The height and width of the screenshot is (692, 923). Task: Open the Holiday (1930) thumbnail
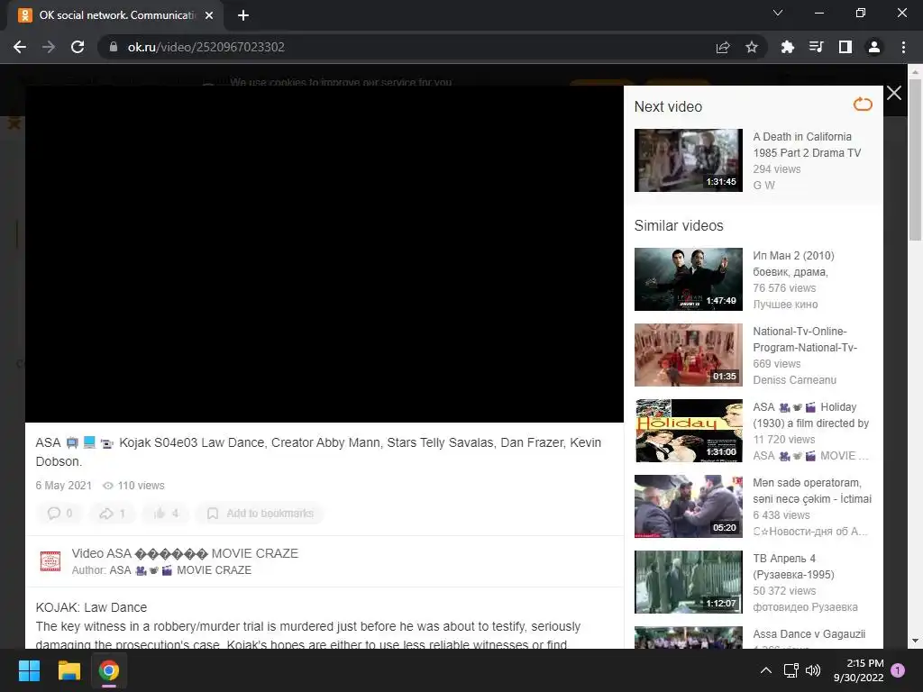[x=688, y=431]
